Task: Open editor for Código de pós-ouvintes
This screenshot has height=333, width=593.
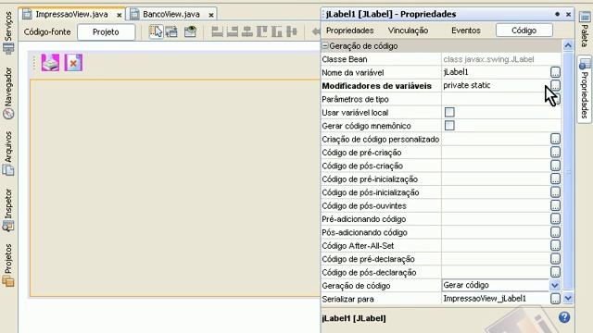Action: coord(555,205)
